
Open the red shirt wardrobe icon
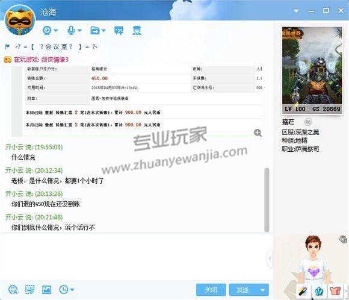335,291
